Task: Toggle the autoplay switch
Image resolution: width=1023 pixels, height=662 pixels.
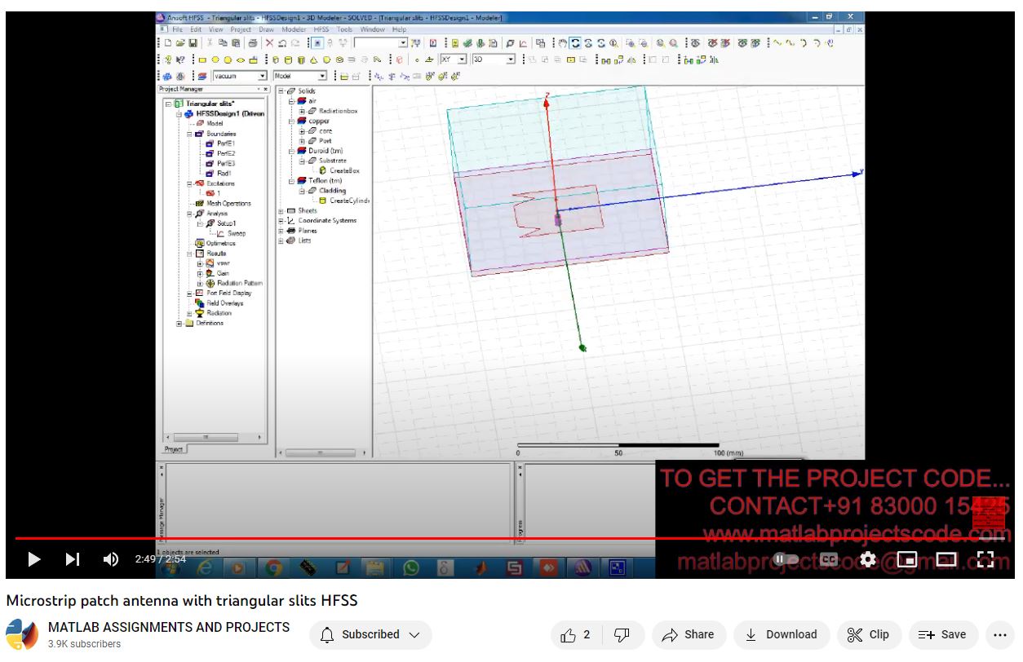Action: (786, 559)
